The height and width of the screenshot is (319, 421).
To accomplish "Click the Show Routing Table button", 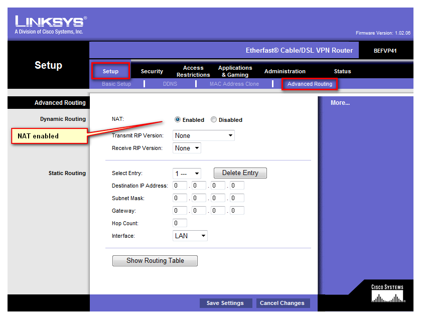I will [x=155, y=261].
